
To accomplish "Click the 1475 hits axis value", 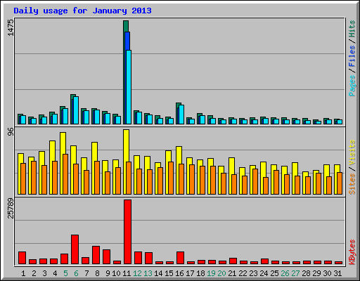I will coord(11,27).
